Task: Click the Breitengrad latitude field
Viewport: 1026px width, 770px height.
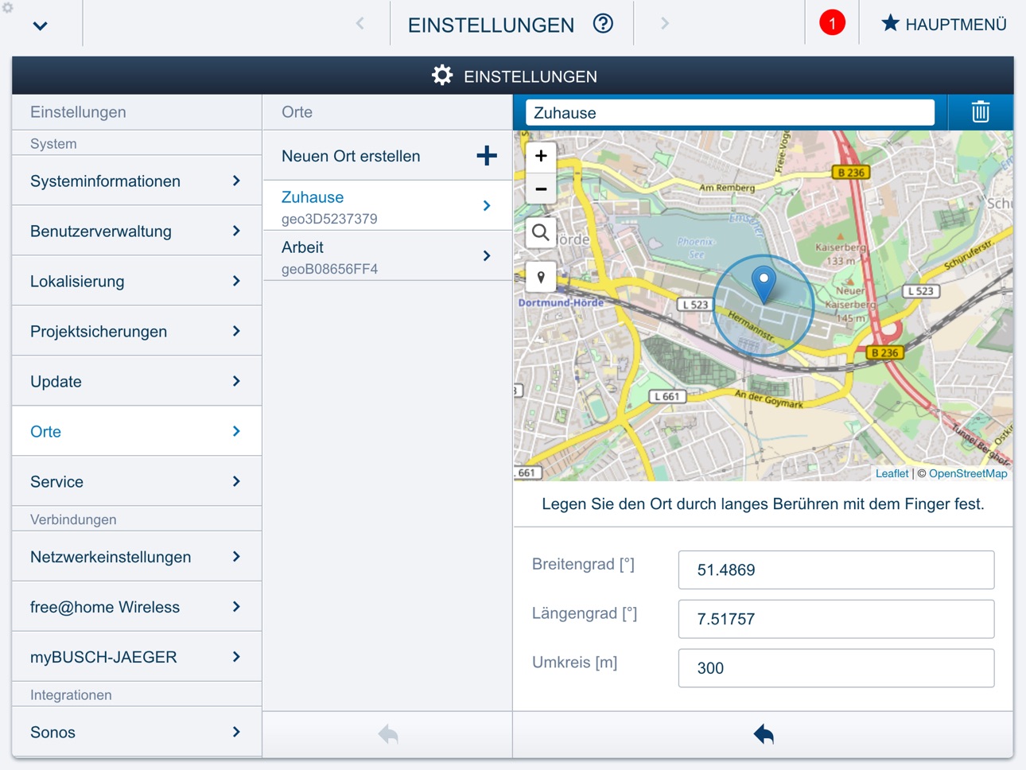Action: 836,570
